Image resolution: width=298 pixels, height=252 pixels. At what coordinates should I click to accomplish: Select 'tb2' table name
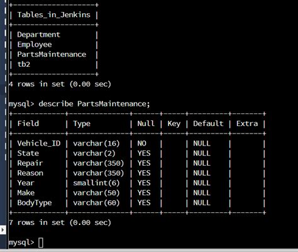coord(24,64)
